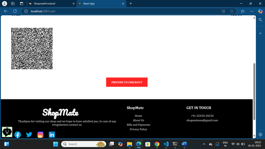265x149 pixels.
Task: Open Task View on taskbar
Action: pyautogui.click(x=111, y=144)
